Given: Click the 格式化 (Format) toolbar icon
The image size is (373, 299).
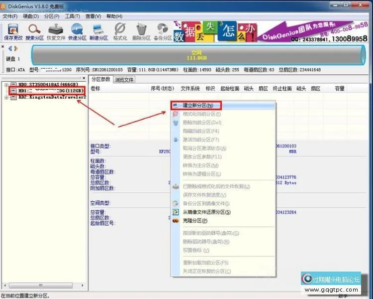Looking at the screenshot, I should click(120, 30).
